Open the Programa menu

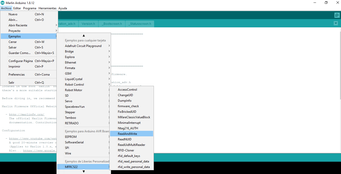[x=30, y=8]
